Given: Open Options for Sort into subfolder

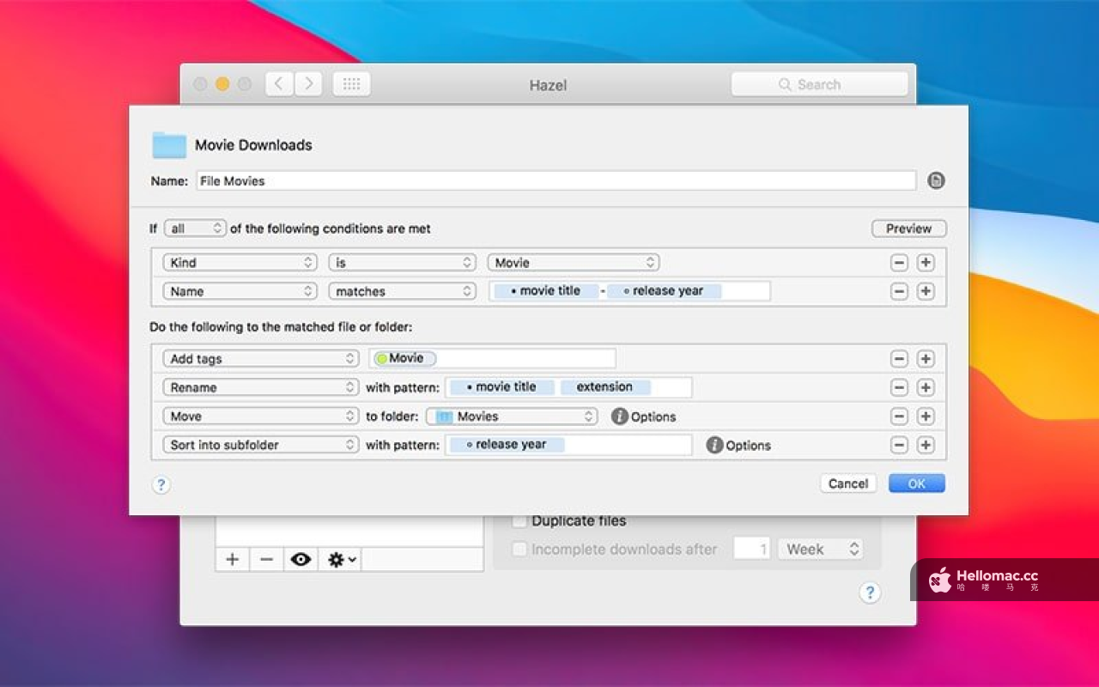Looking at the screenshot, I should pos(738,445).
